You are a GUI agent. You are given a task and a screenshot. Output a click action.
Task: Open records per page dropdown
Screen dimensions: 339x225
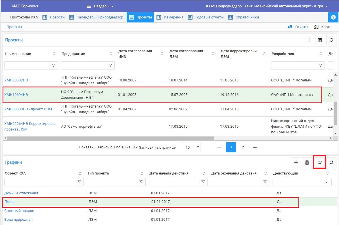coord(191,147)
